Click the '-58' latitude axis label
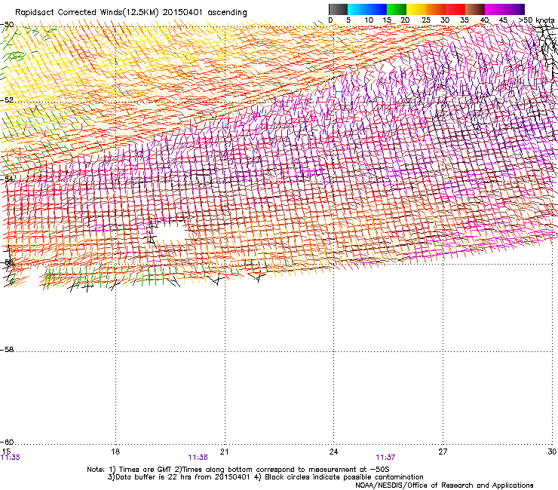The image size is (558, 490). coord(7,350)
